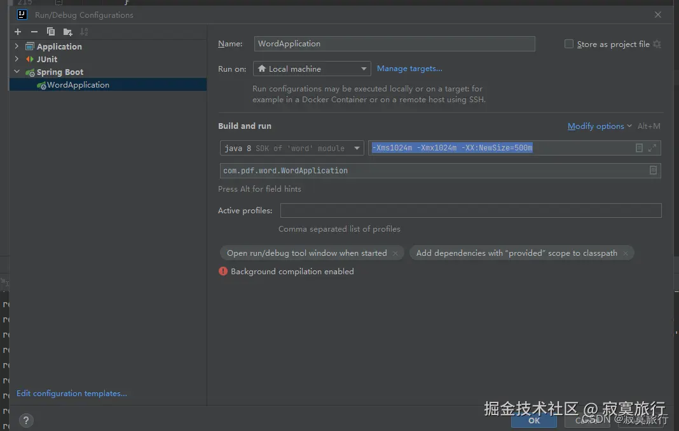Close the Run/Debug Configurations dialog
The image size is (679, 431).
pyautogui.click(x=658, y=15)
